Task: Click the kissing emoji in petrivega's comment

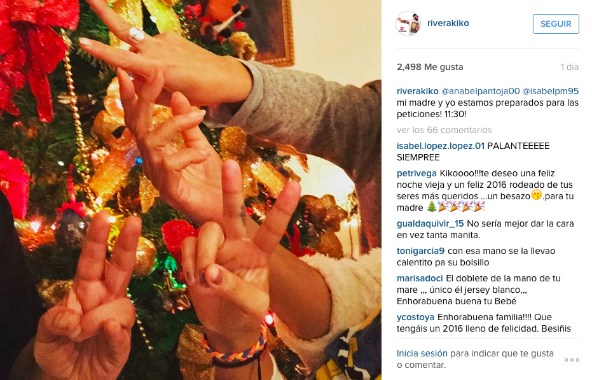Action: tap(537, 195)
